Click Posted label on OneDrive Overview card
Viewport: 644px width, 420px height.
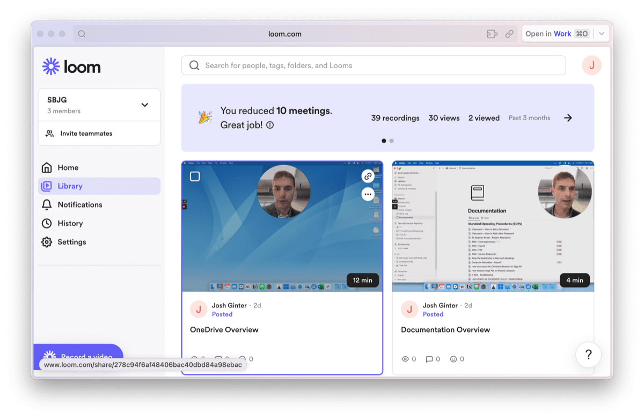(222, 314)
